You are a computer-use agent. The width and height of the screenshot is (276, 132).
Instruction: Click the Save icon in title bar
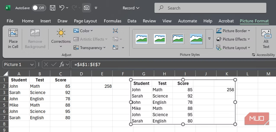click(53, 8)
